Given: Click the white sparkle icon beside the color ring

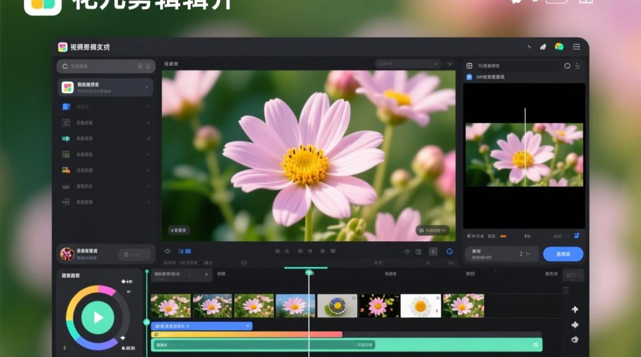Looking at the screenshot, I should (123, 338).
